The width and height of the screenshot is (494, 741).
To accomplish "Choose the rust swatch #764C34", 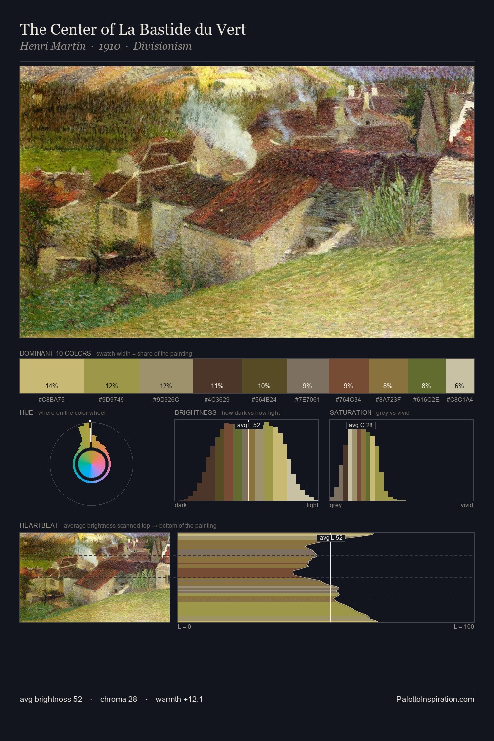I will pos(349,376).
